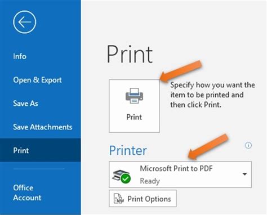Click the green ready checkmark badge
The image size is (267, 215).
(x=126, y=178)
